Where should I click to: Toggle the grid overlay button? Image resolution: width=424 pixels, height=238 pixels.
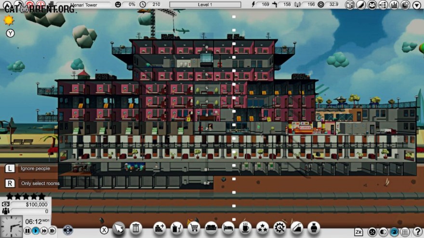405,232
